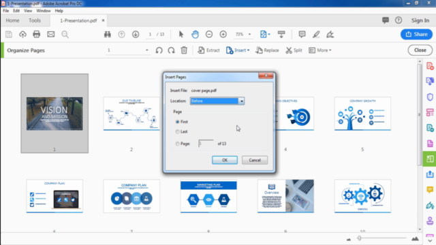Open the File menu

tap(6, 11)
